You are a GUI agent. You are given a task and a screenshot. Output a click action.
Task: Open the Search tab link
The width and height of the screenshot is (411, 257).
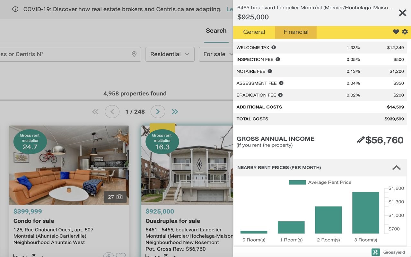[x=216, y=31]
